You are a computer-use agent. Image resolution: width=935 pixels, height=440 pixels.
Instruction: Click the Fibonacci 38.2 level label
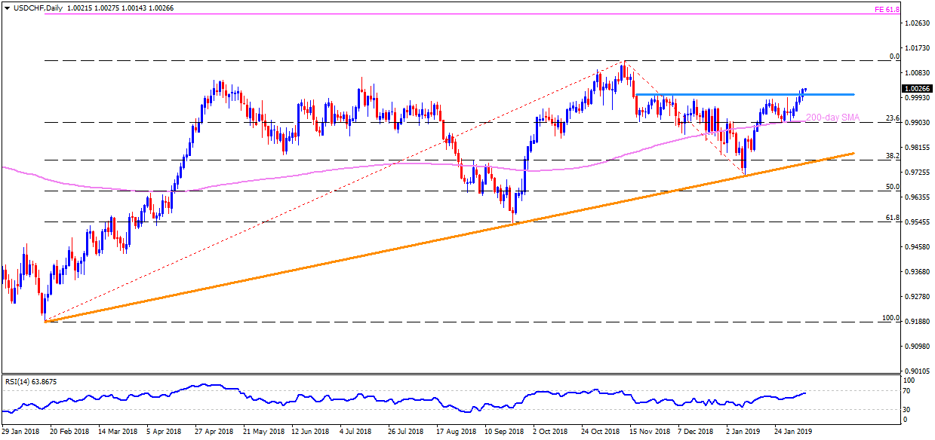[891, 155]
